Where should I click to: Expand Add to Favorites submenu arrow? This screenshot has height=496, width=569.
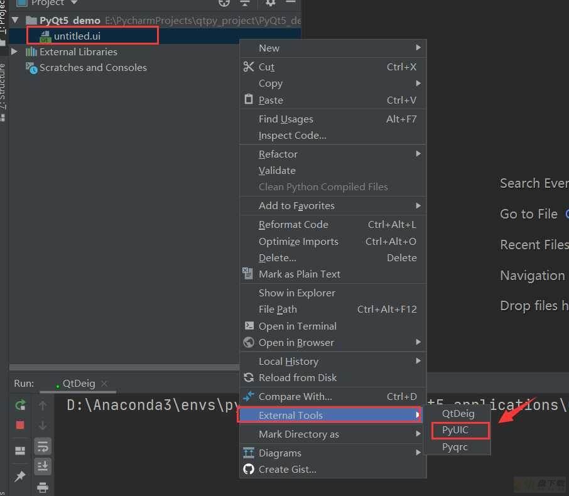[x=418, y=206]
